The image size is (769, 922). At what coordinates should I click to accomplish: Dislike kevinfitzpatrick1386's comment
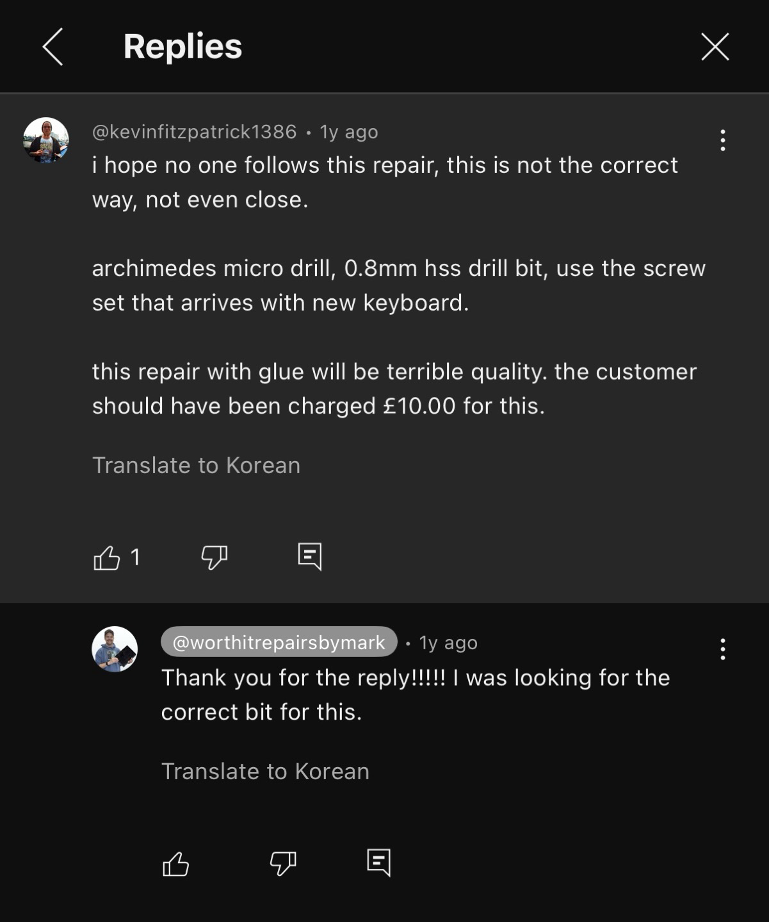click(215, 558)
